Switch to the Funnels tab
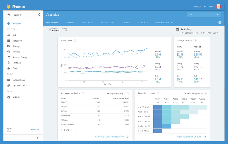Screen dimensions: 228x144 click(x=126, y=23)
